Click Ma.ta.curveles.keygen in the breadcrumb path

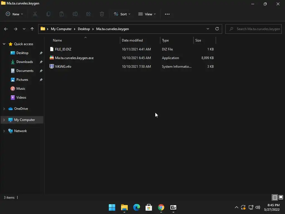coord(112,29)
